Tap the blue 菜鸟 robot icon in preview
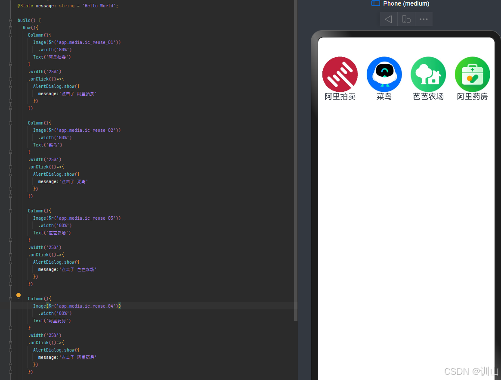501x380 pixels. point(384,74)
